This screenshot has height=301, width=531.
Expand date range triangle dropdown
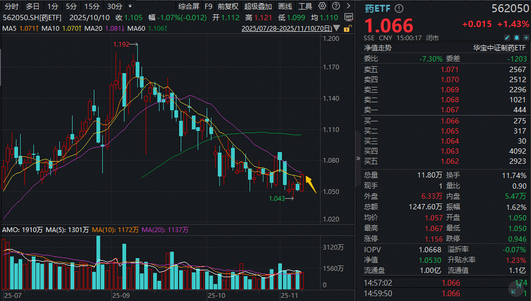[x=337, y=29]
